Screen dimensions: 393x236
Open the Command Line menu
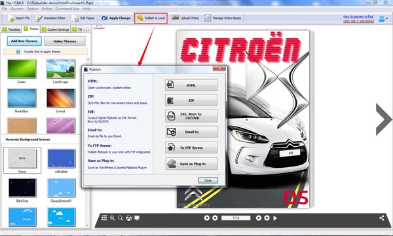click(67, 9)
